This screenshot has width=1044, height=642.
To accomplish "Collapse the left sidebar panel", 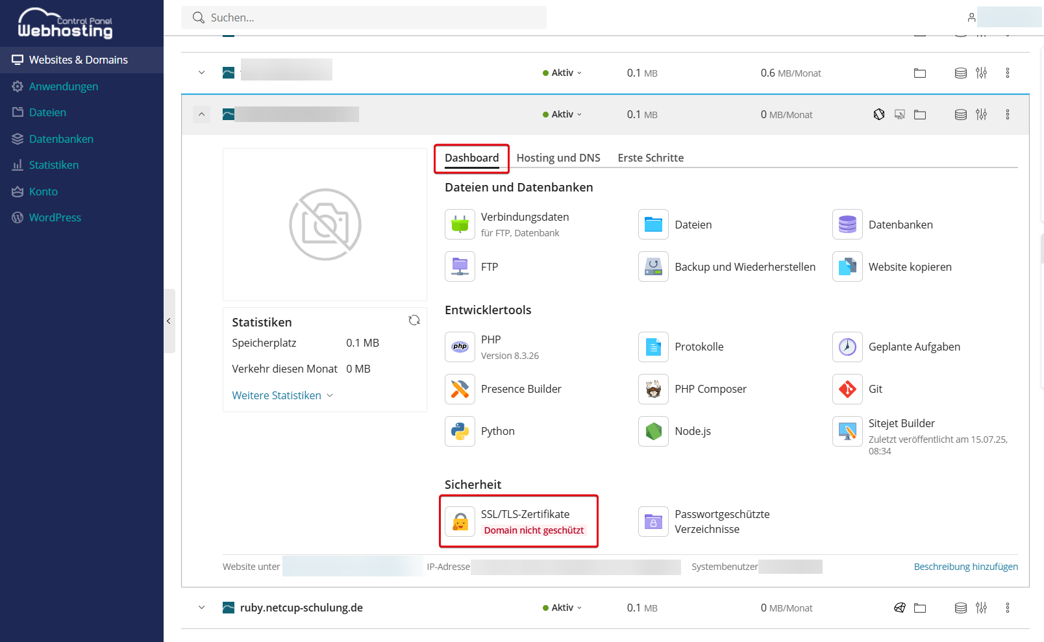I will point(169,321).
